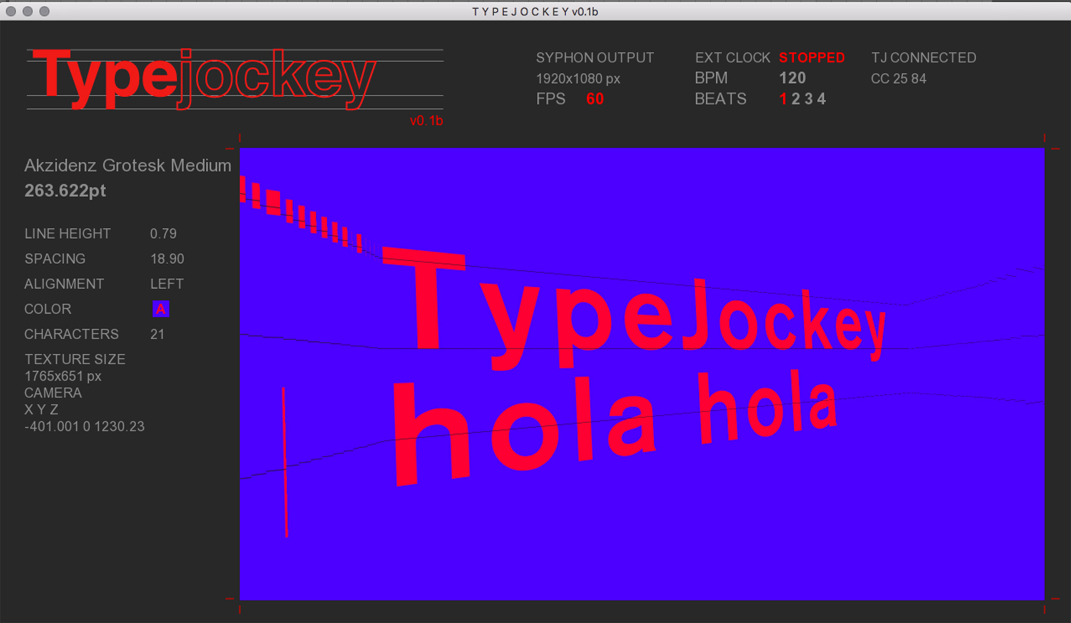Click the yellow minimize window button
The height and width of the screenshot is (623, 1071).
28,11
